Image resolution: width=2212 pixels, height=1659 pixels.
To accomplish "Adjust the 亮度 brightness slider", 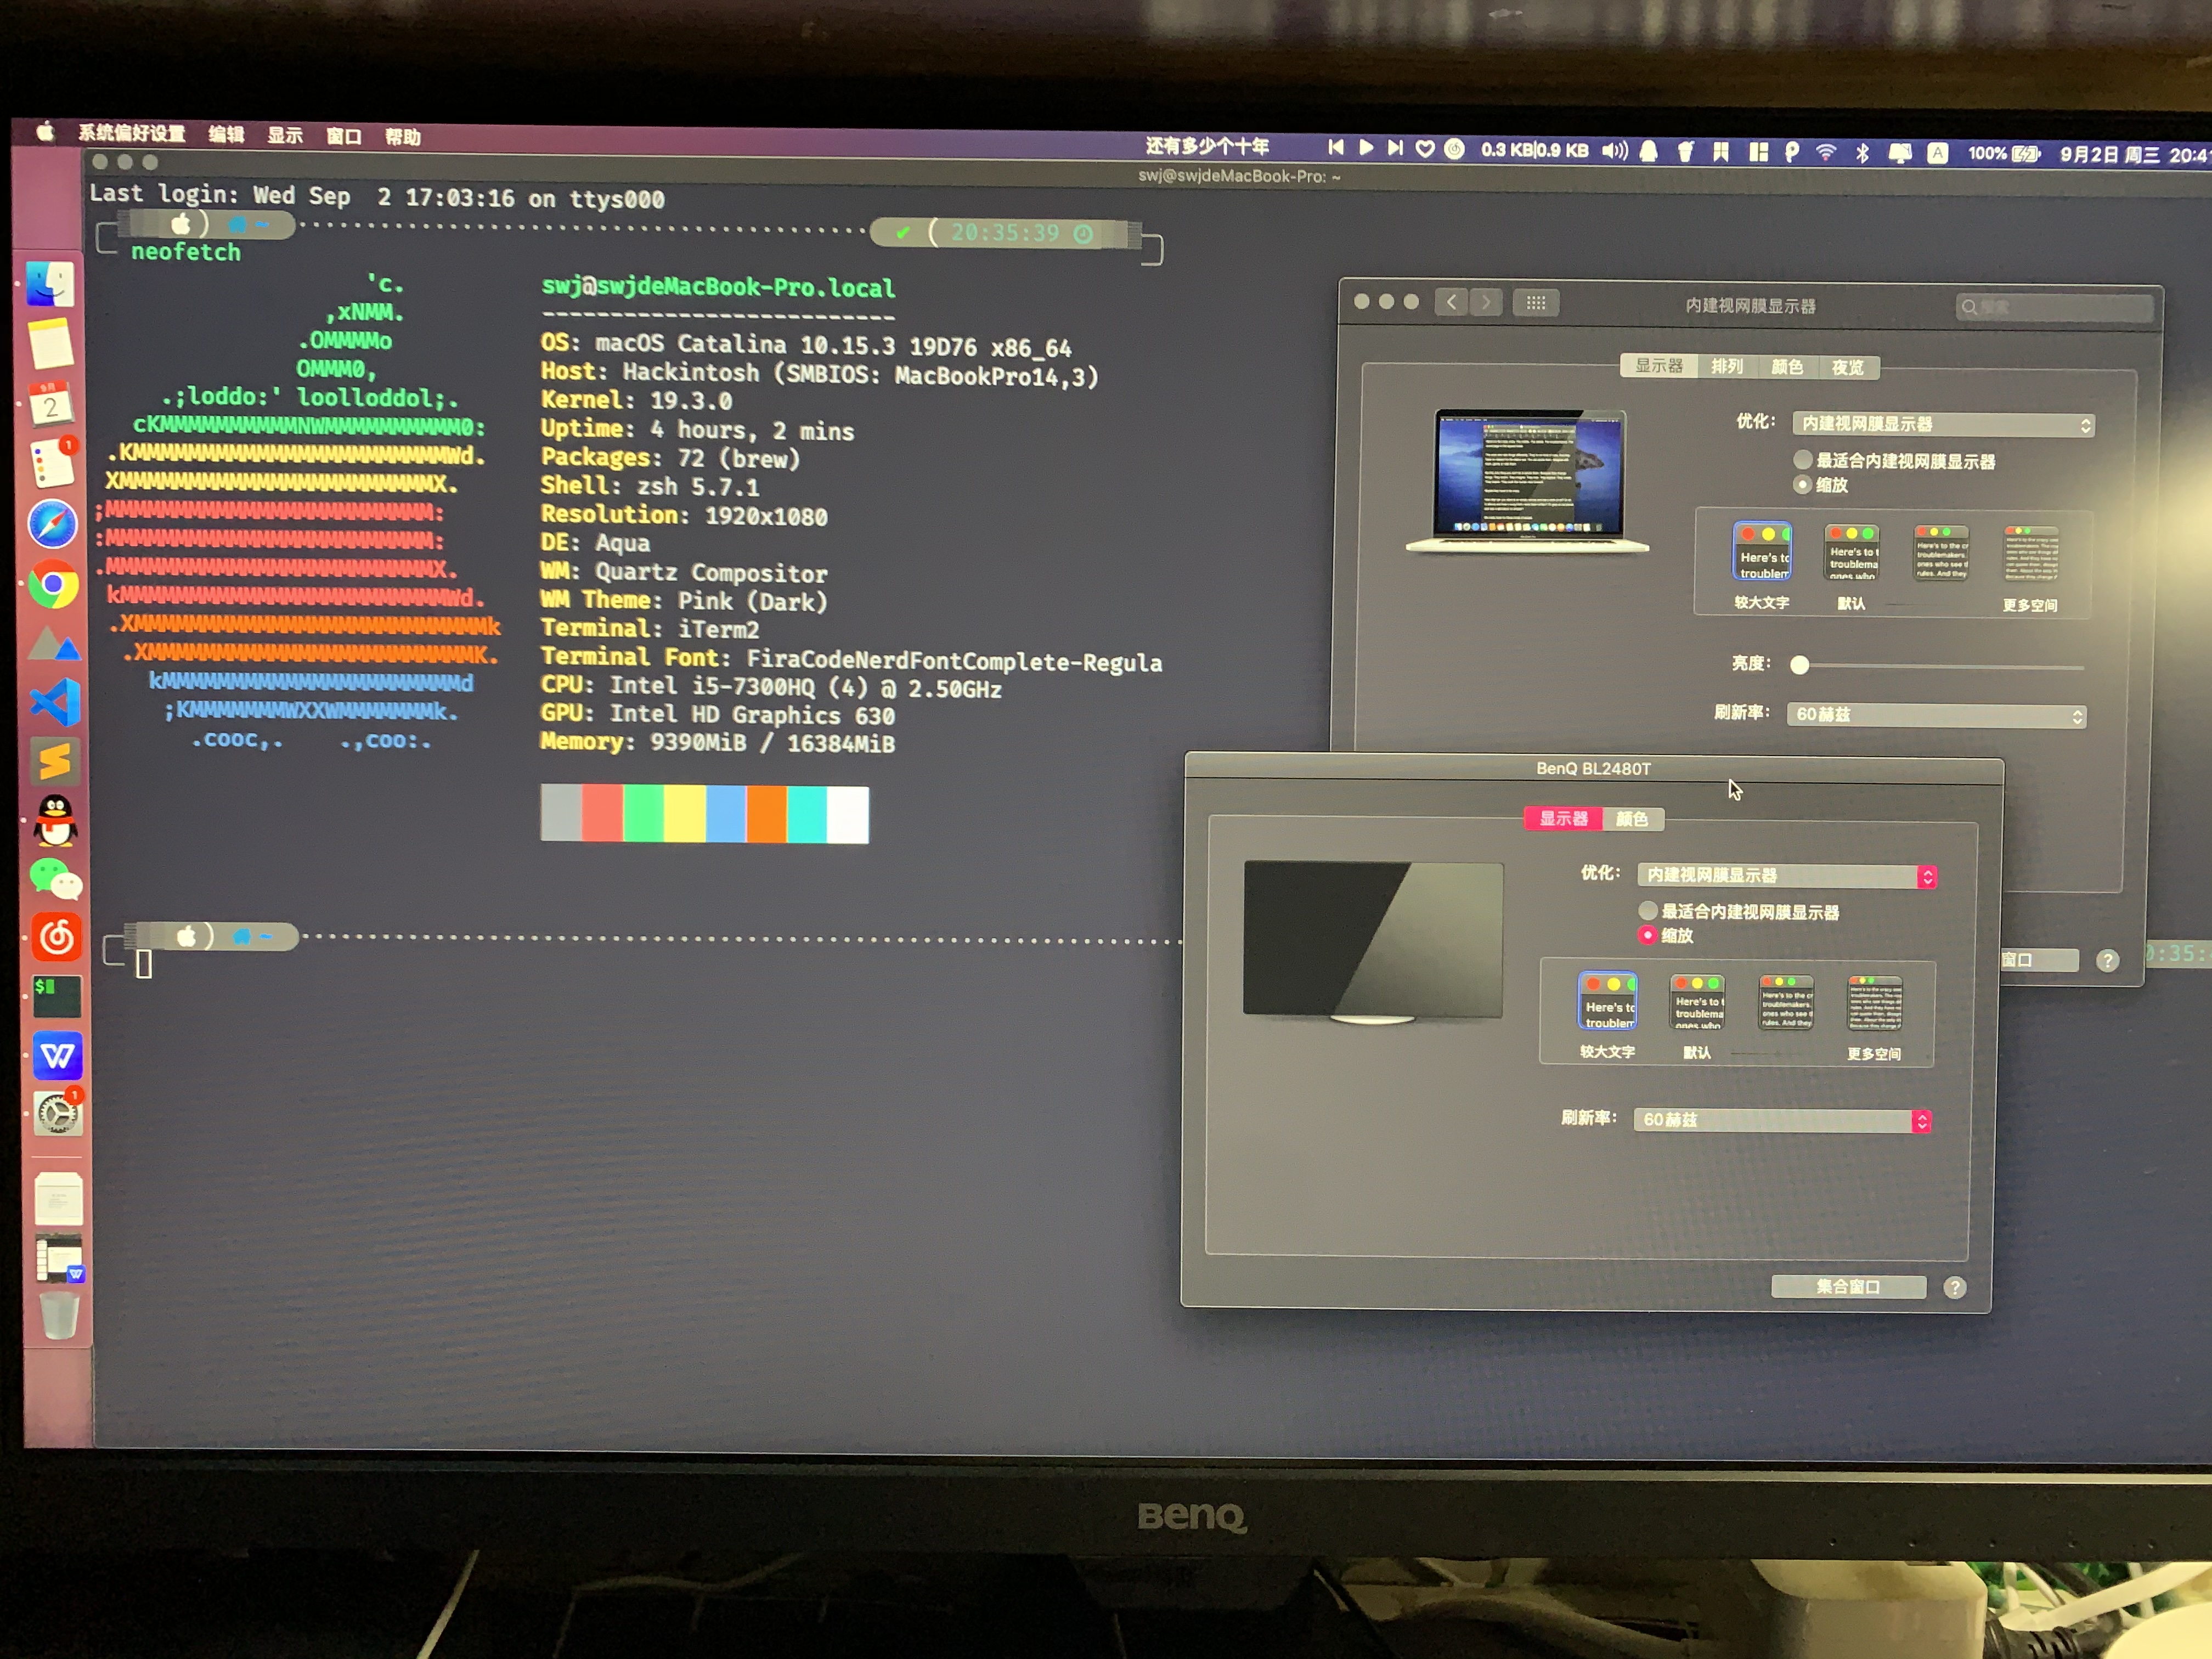I will pos(1800,665).
